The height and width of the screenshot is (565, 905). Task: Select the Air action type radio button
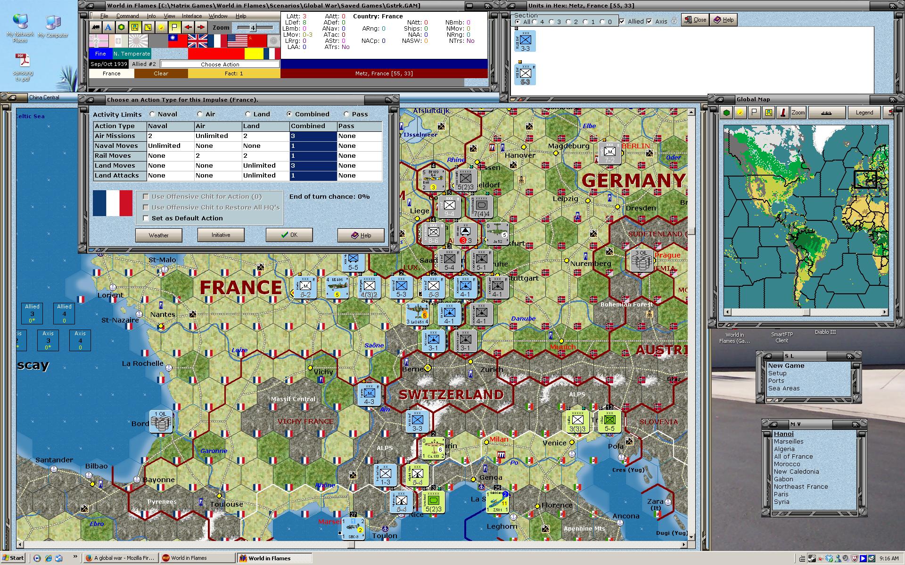(200, 114)
